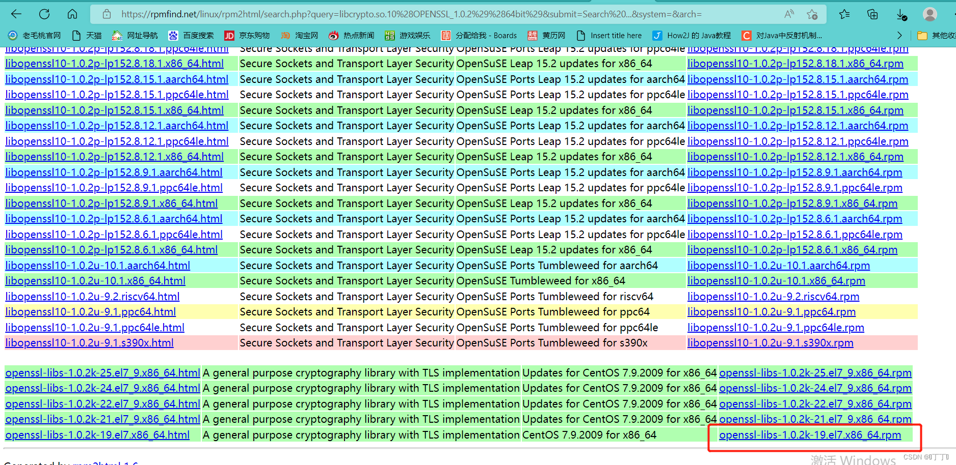Open the 京东购物 bookmark
The width and height of the screenshot is (956, 465).
point(247,35)
